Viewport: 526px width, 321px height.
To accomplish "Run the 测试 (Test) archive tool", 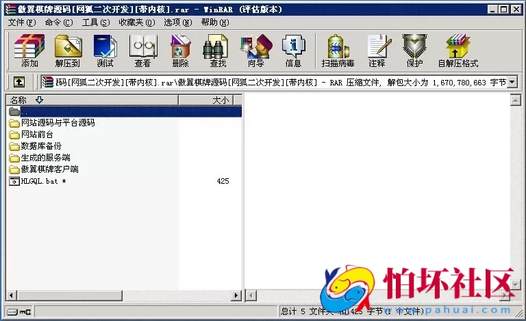I will 105,51.
